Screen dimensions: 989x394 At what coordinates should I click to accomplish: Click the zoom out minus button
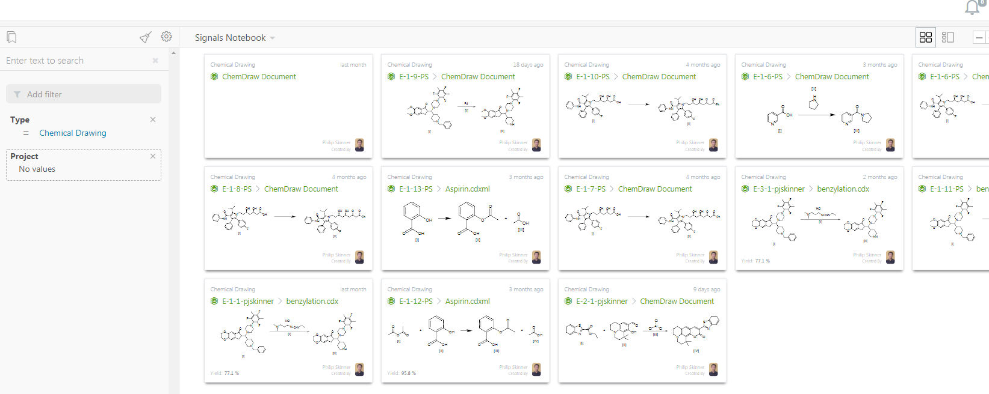coord(979,37)
